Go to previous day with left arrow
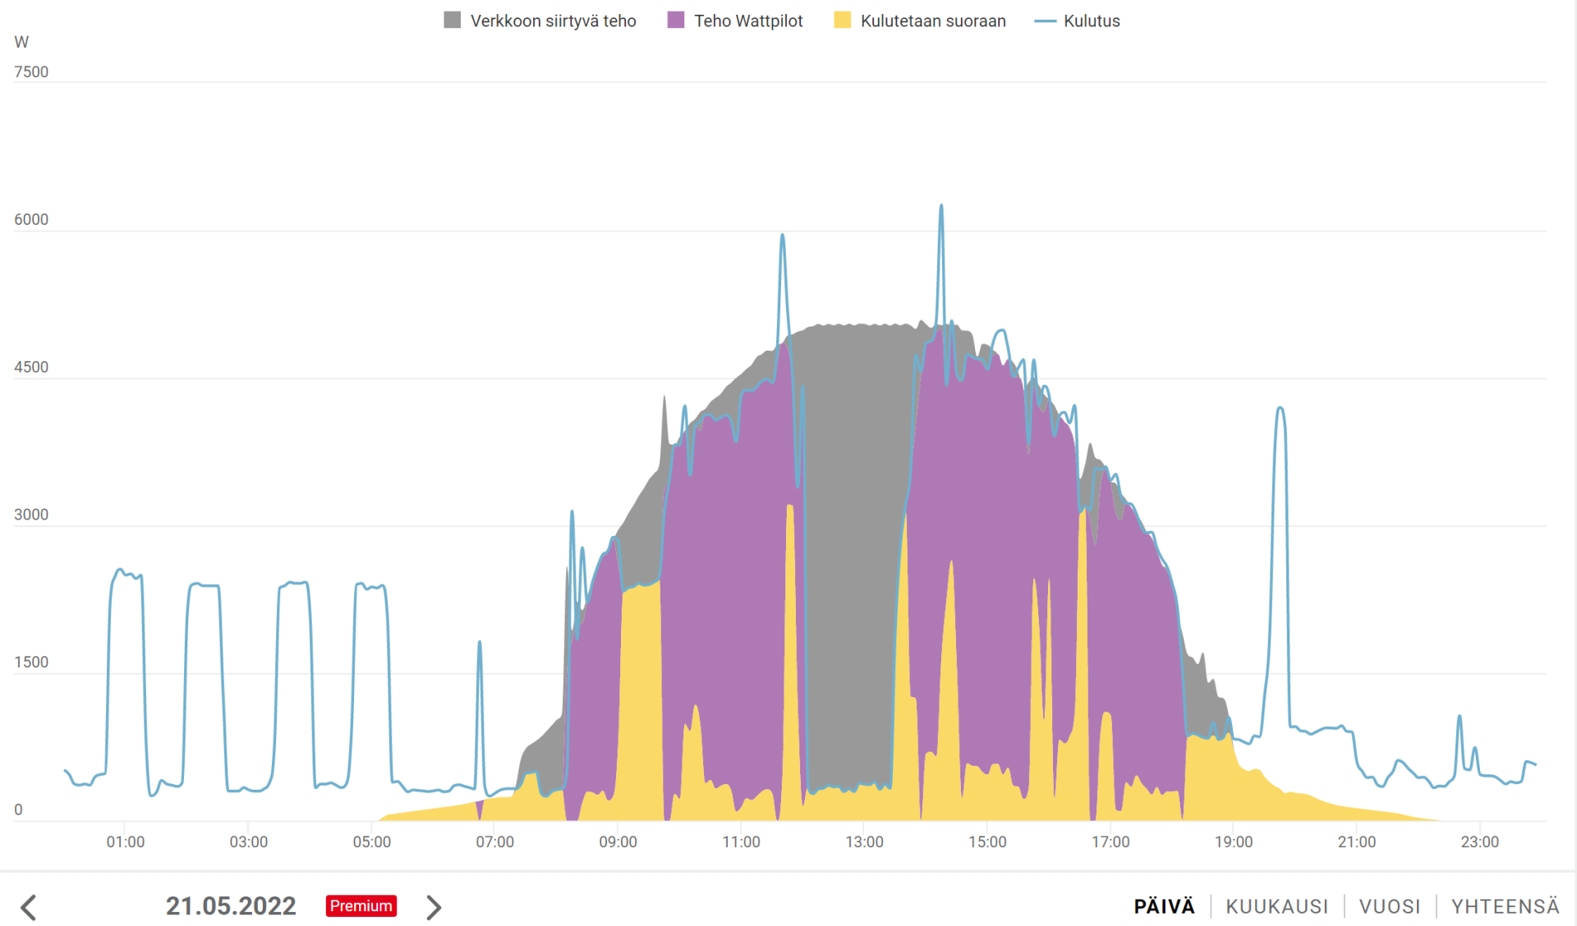Screen dimensions: 1577x926 click(29, 907)
